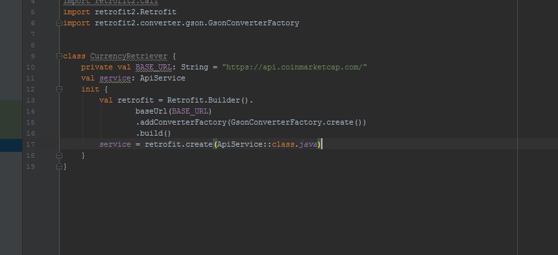Click the .build() call on line 16

(153, 134)
